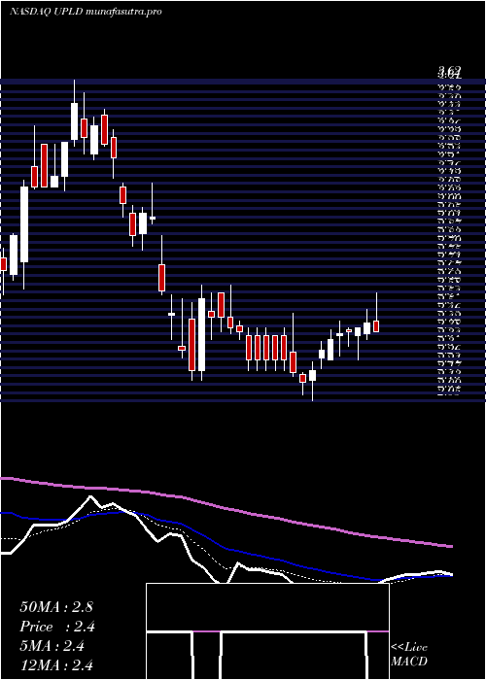Click the <<Live MACD label
486x680 pixels.
(x=409, y=655)
